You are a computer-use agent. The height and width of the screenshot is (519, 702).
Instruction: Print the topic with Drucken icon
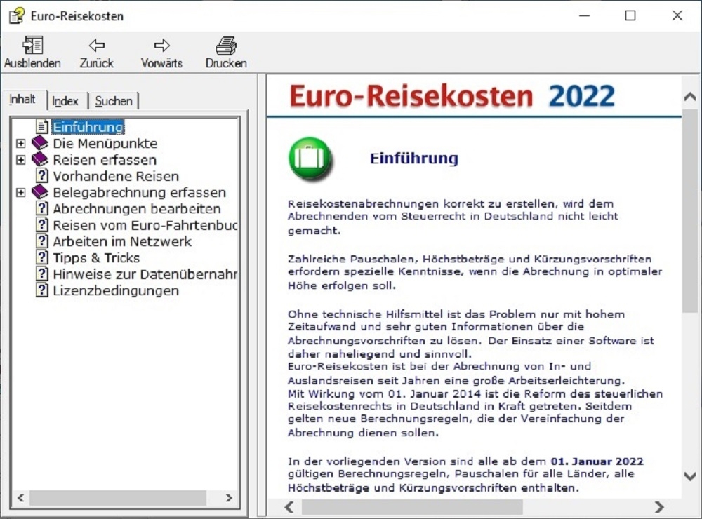(x=226, y=46)
